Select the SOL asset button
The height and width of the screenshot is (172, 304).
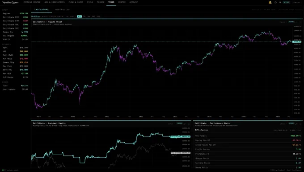click(89, 16)
